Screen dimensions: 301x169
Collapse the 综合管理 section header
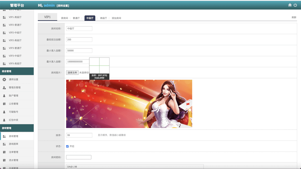click(x=17, y=71)
